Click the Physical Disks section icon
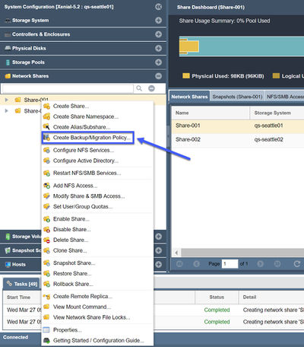 coord(8,48)
